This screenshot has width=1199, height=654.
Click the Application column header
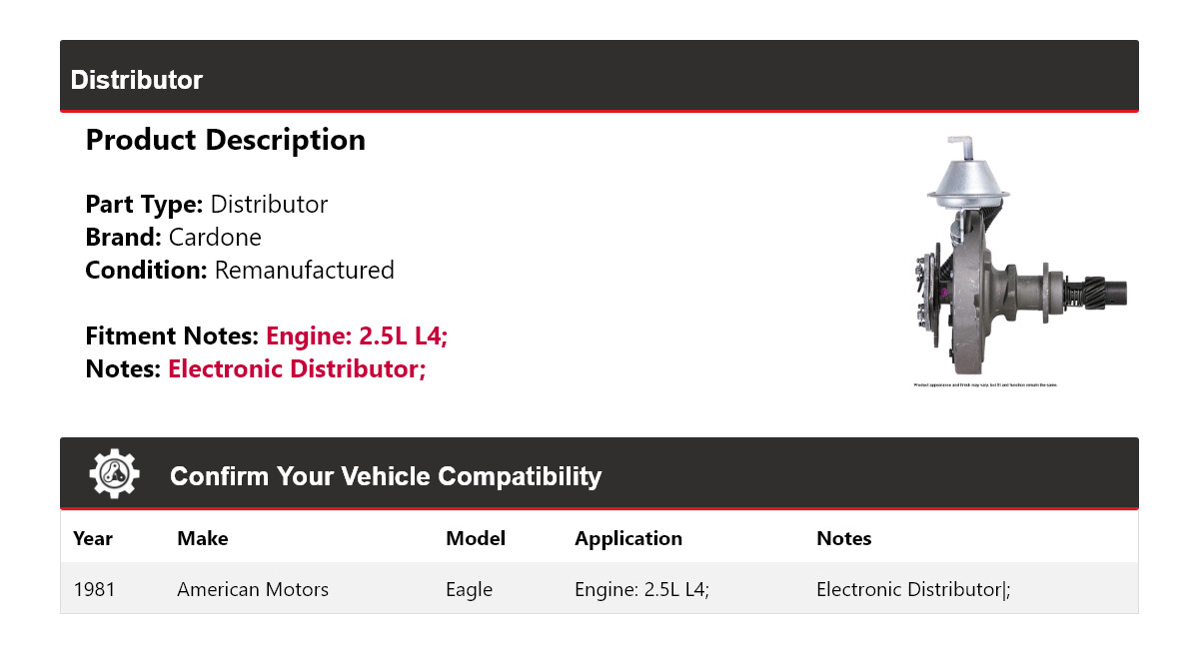point(628,539)
